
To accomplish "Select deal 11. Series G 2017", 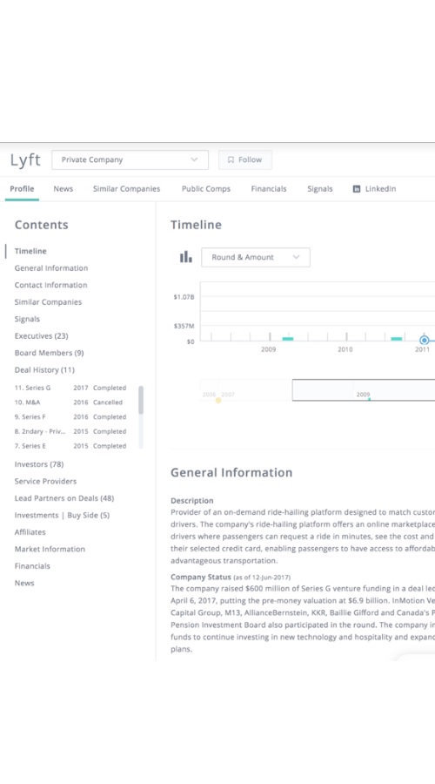I will (x=70, y=388).
